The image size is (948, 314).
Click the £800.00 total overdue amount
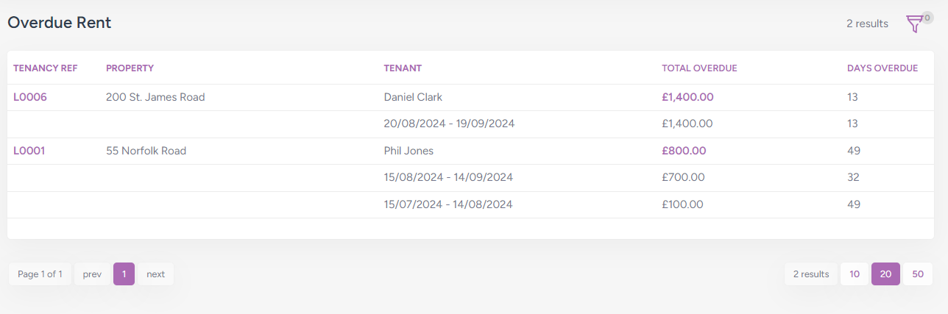pyautogui.click(x=684, y=151)
